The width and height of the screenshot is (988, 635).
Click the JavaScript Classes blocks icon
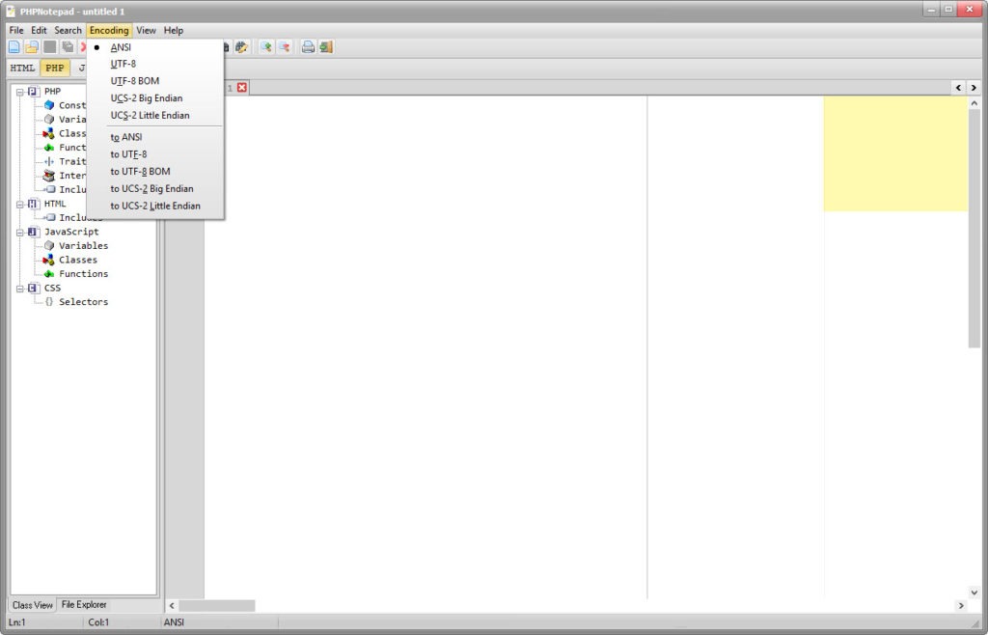(x=49, y=260)
